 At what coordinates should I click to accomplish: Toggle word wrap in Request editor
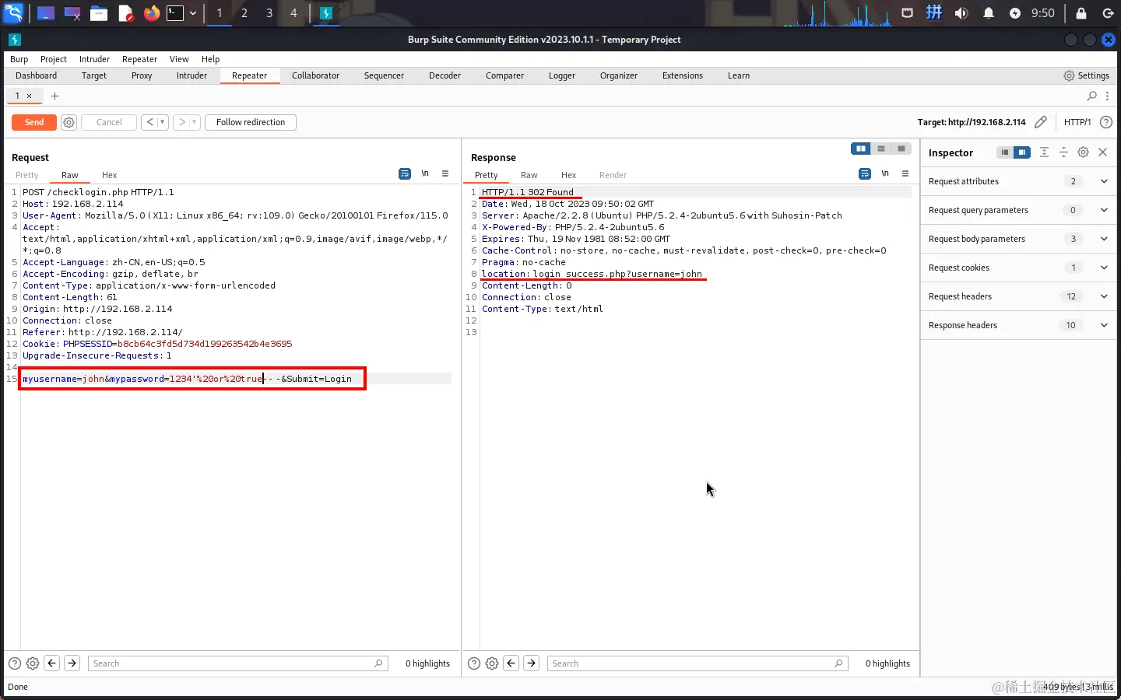point(405,173)
